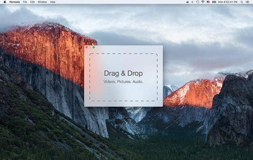The height and width of the screenshot is (160, 253).
Task: Click the Drag & Drop area
Action: [x=124, y=77]
